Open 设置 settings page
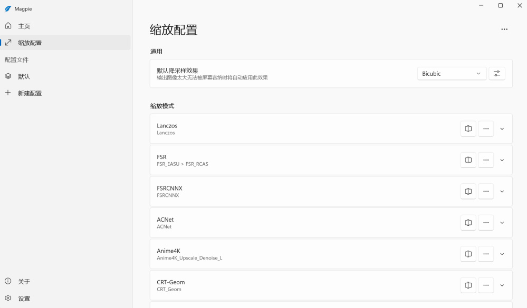527x308 pixels. (65, 298)
